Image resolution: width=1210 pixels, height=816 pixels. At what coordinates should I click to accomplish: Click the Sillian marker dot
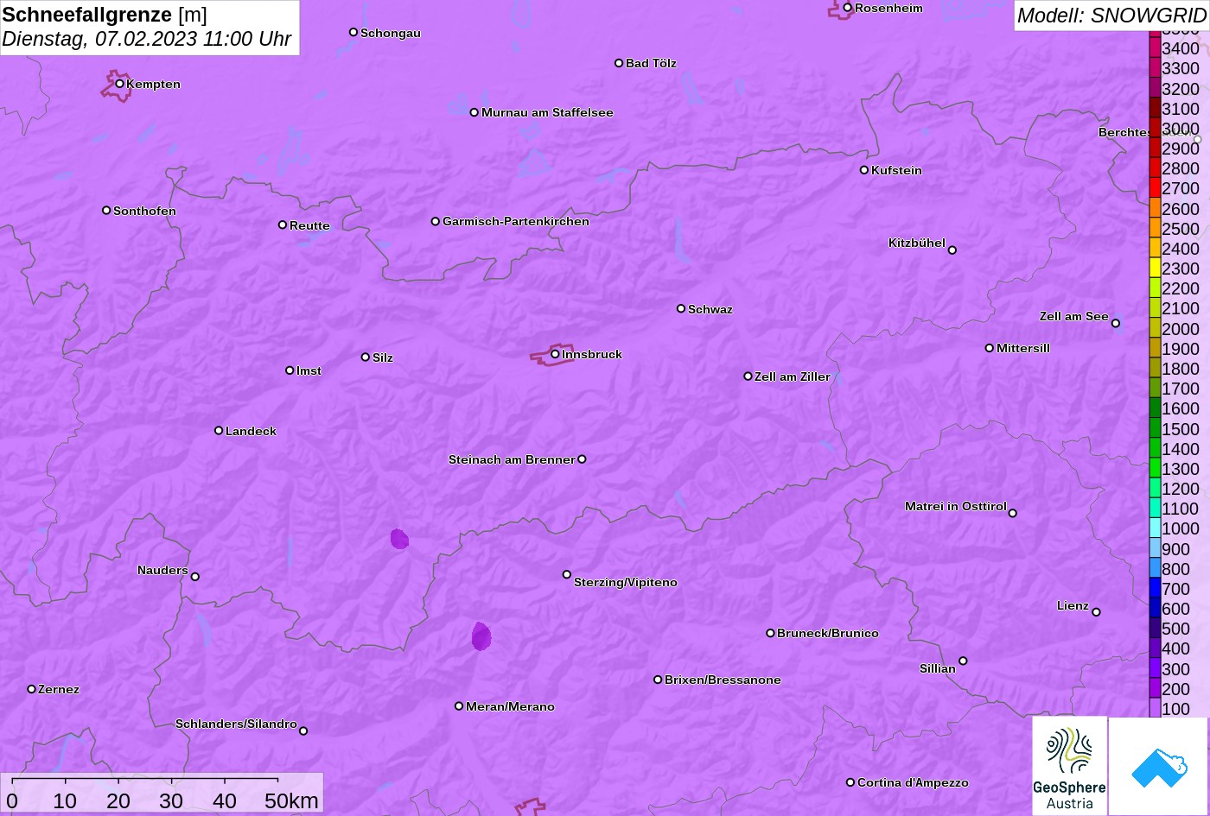click(963, 661)
